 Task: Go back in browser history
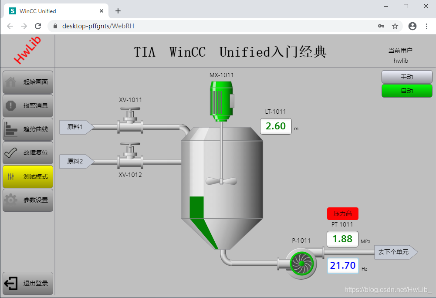pos(10,26)
